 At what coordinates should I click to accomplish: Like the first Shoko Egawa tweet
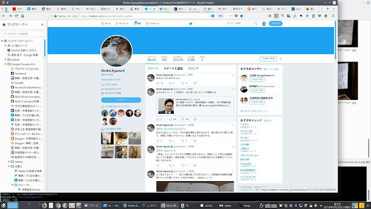pos(183,83)
